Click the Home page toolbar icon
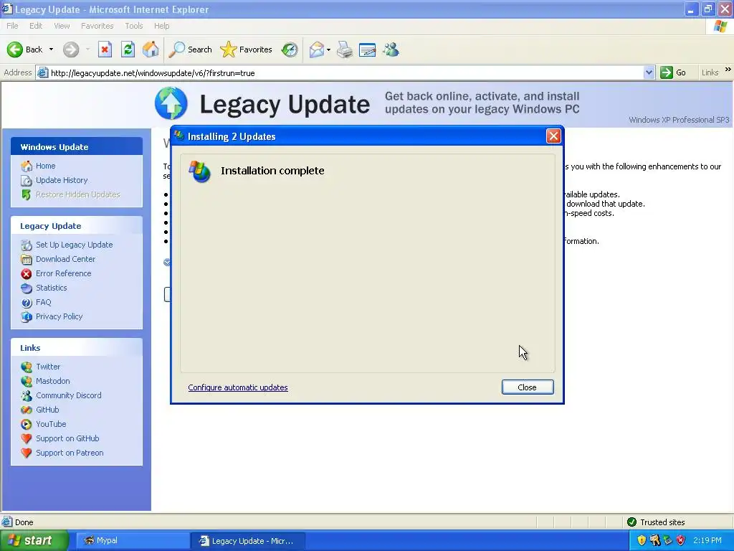Image resolution: width=734 pixels, height=551 pixels. (151, 50)
